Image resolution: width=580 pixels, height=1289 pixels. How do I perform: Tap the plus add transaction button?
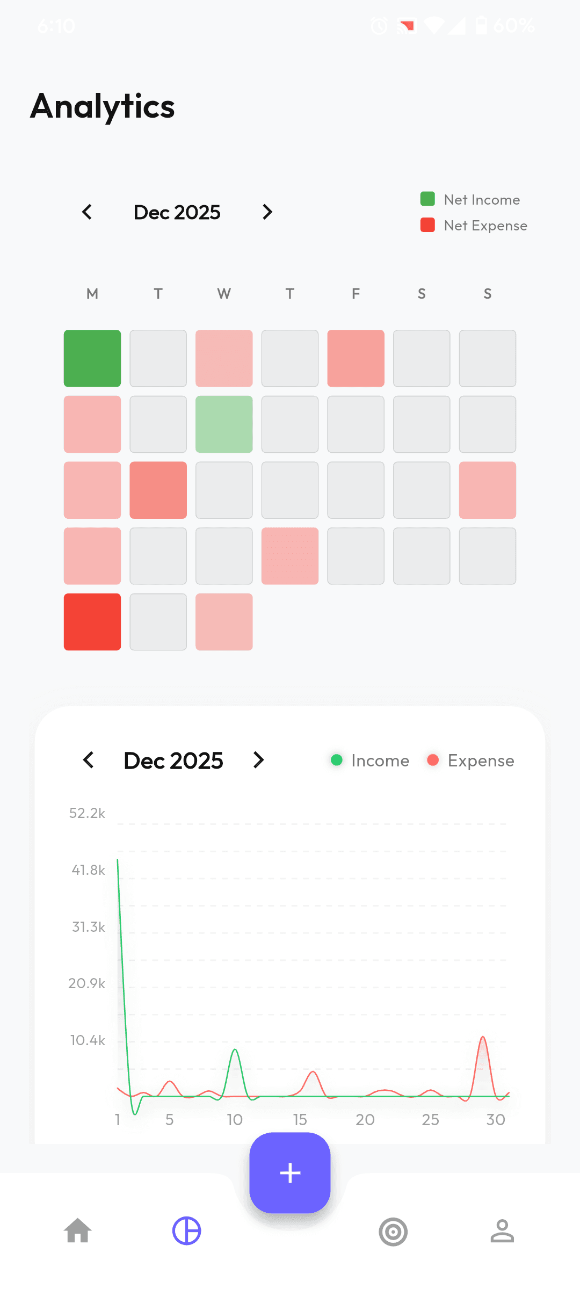290,1173
